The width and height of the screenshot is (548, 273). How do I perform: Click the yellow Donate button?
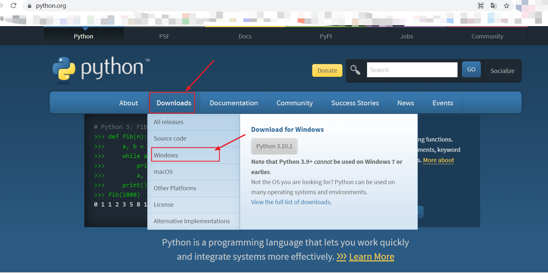pos(327,70)
